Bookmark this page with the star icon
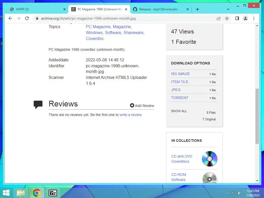264x198 pixels. [227, 18]
